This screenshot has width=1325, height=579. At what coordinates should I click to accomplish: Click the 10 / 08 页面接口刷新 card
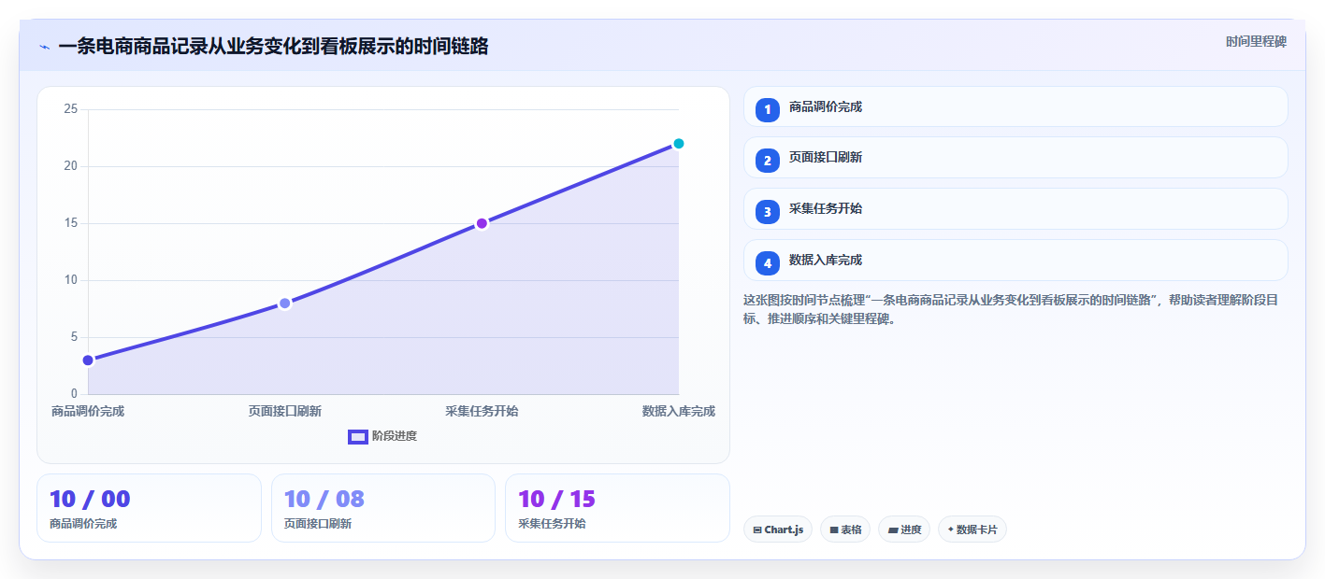pyautogui.click(x=383, y=508)
